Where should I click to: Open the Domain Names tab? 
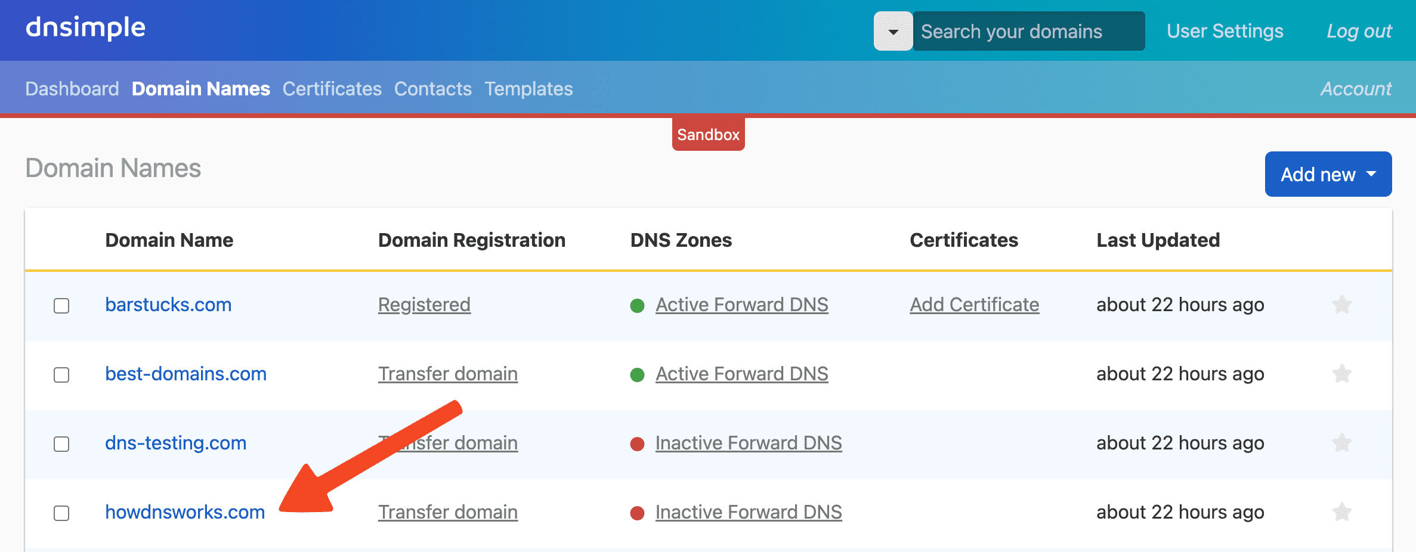201,89
